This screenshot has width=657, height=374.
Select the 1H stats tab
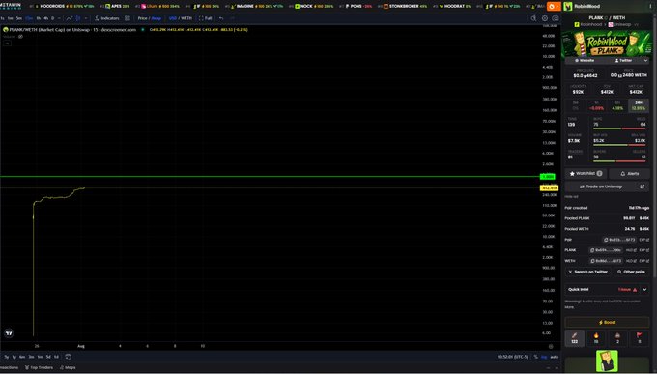tap(596, 105)
